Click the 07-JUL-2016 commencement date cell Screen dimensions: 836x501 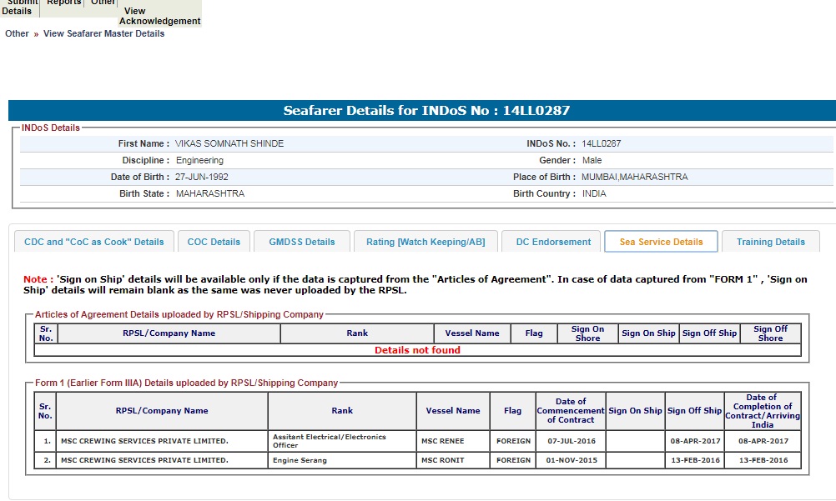point(570,440)
